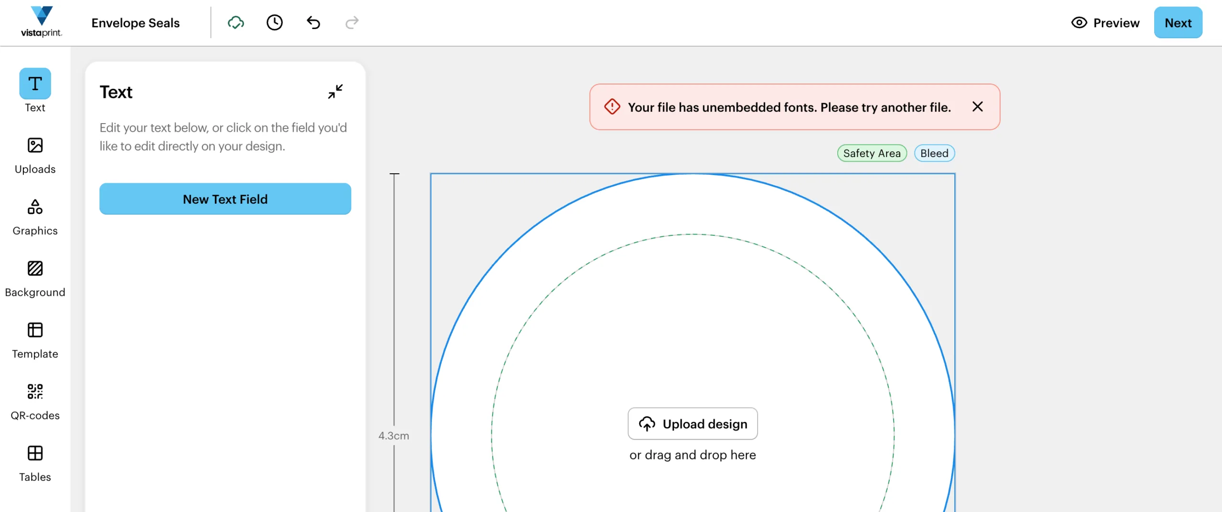Dismiss the unembedded fonts error
Image resolution: width=1222 pixels, height=512 pixels.
[x=978, y=107]
